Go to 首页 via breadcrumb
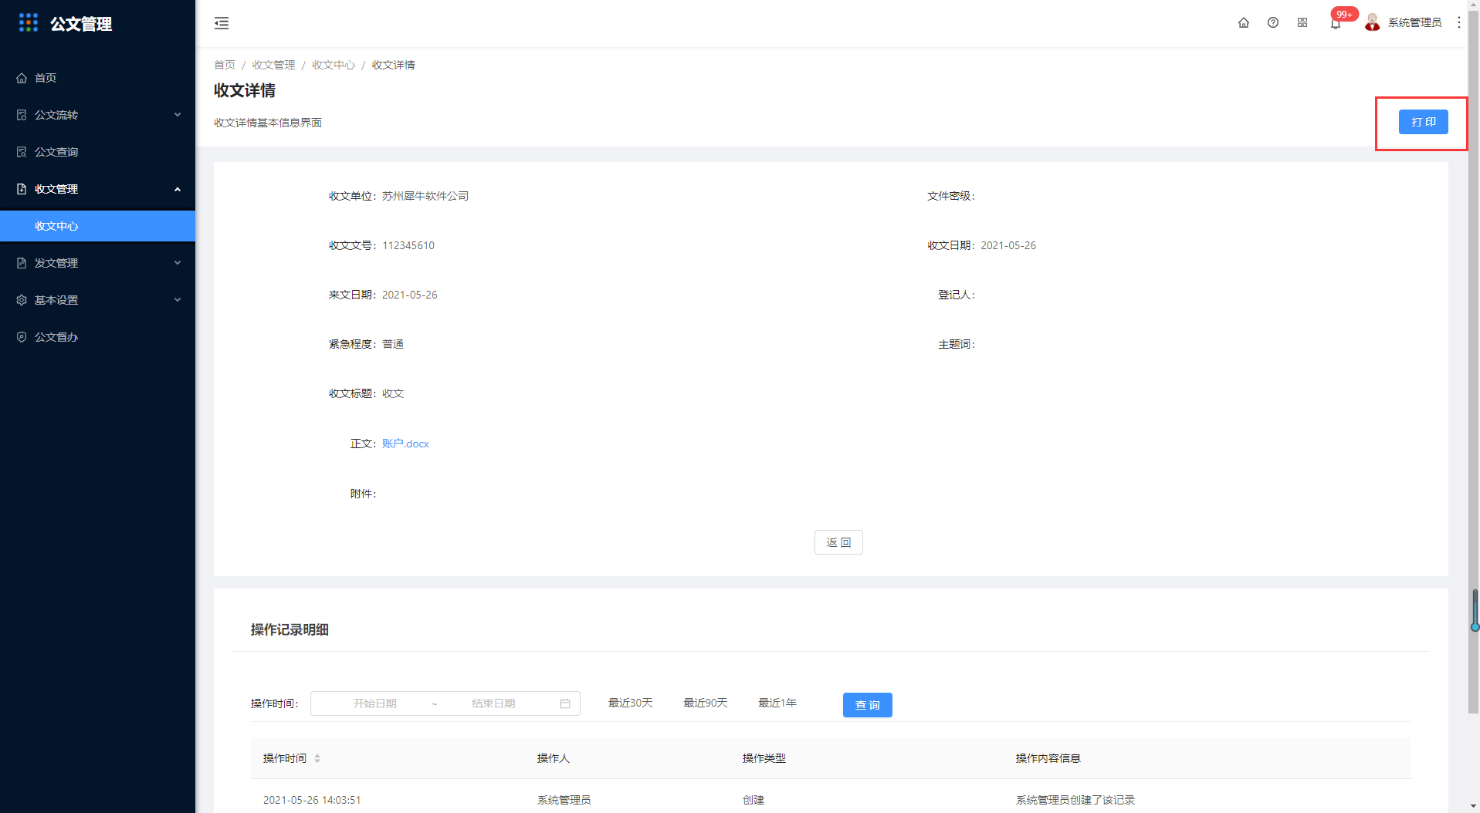 (225, 65)
